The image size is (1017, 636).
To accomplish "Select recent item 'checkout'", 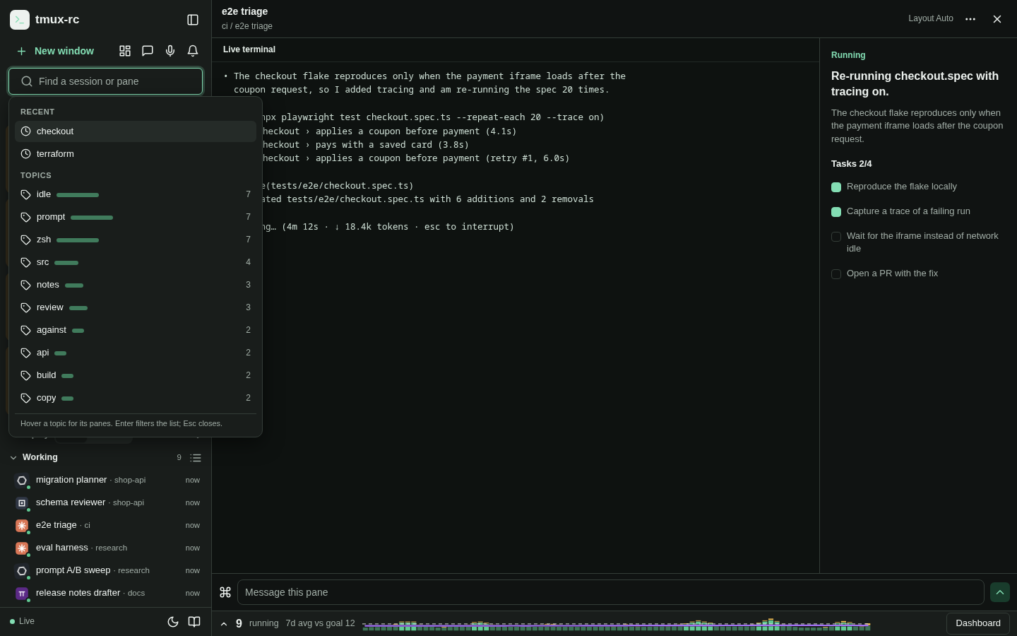I will point(136,131).
